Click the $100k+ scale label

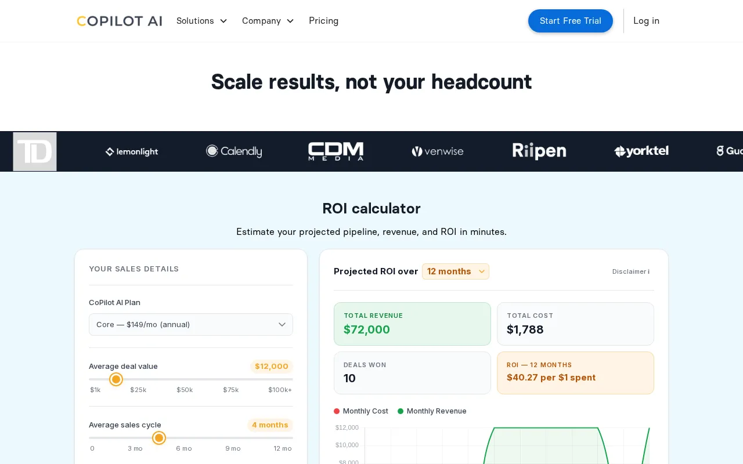coord(280,390)
